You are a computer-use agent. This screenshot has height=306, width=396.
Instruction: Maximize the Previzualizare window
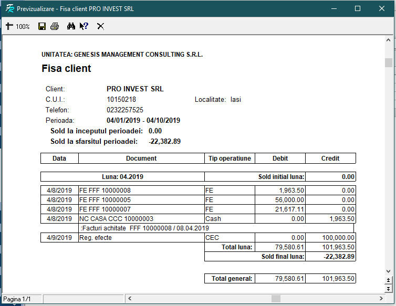click(x=358, y=8)
